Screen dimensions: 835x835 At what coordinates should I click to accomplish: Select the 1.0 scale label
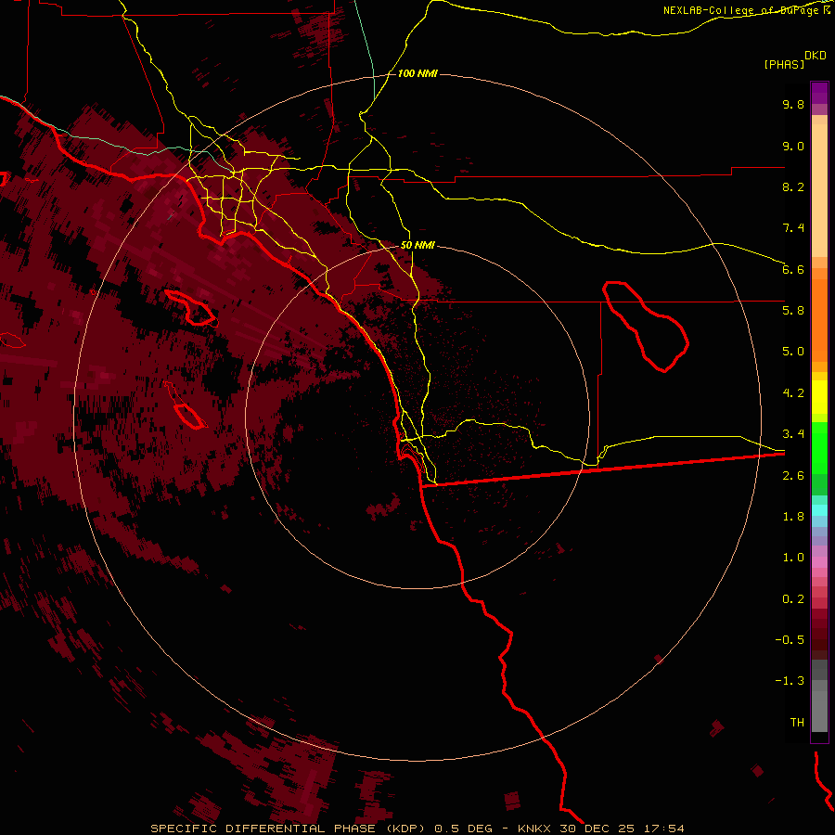(x=793, y=558)
